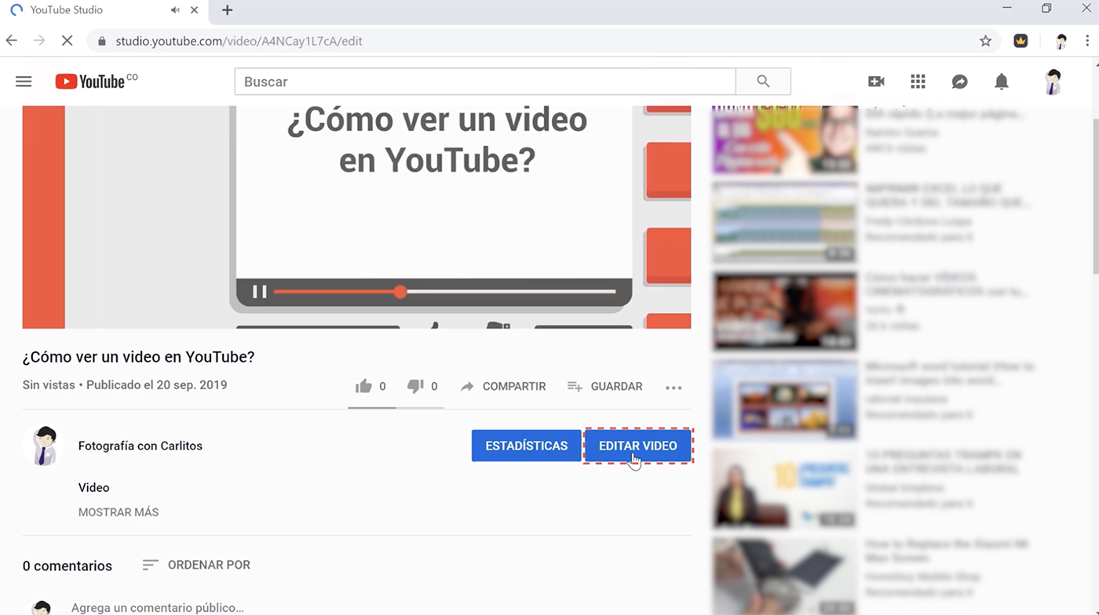
Task: Open the suggested video with dark orange thumbnail
Action: coord(785,311)
